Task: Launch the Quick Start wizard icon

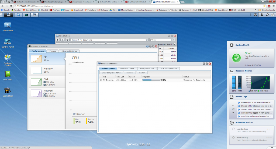Action: (x=8, y=91)
